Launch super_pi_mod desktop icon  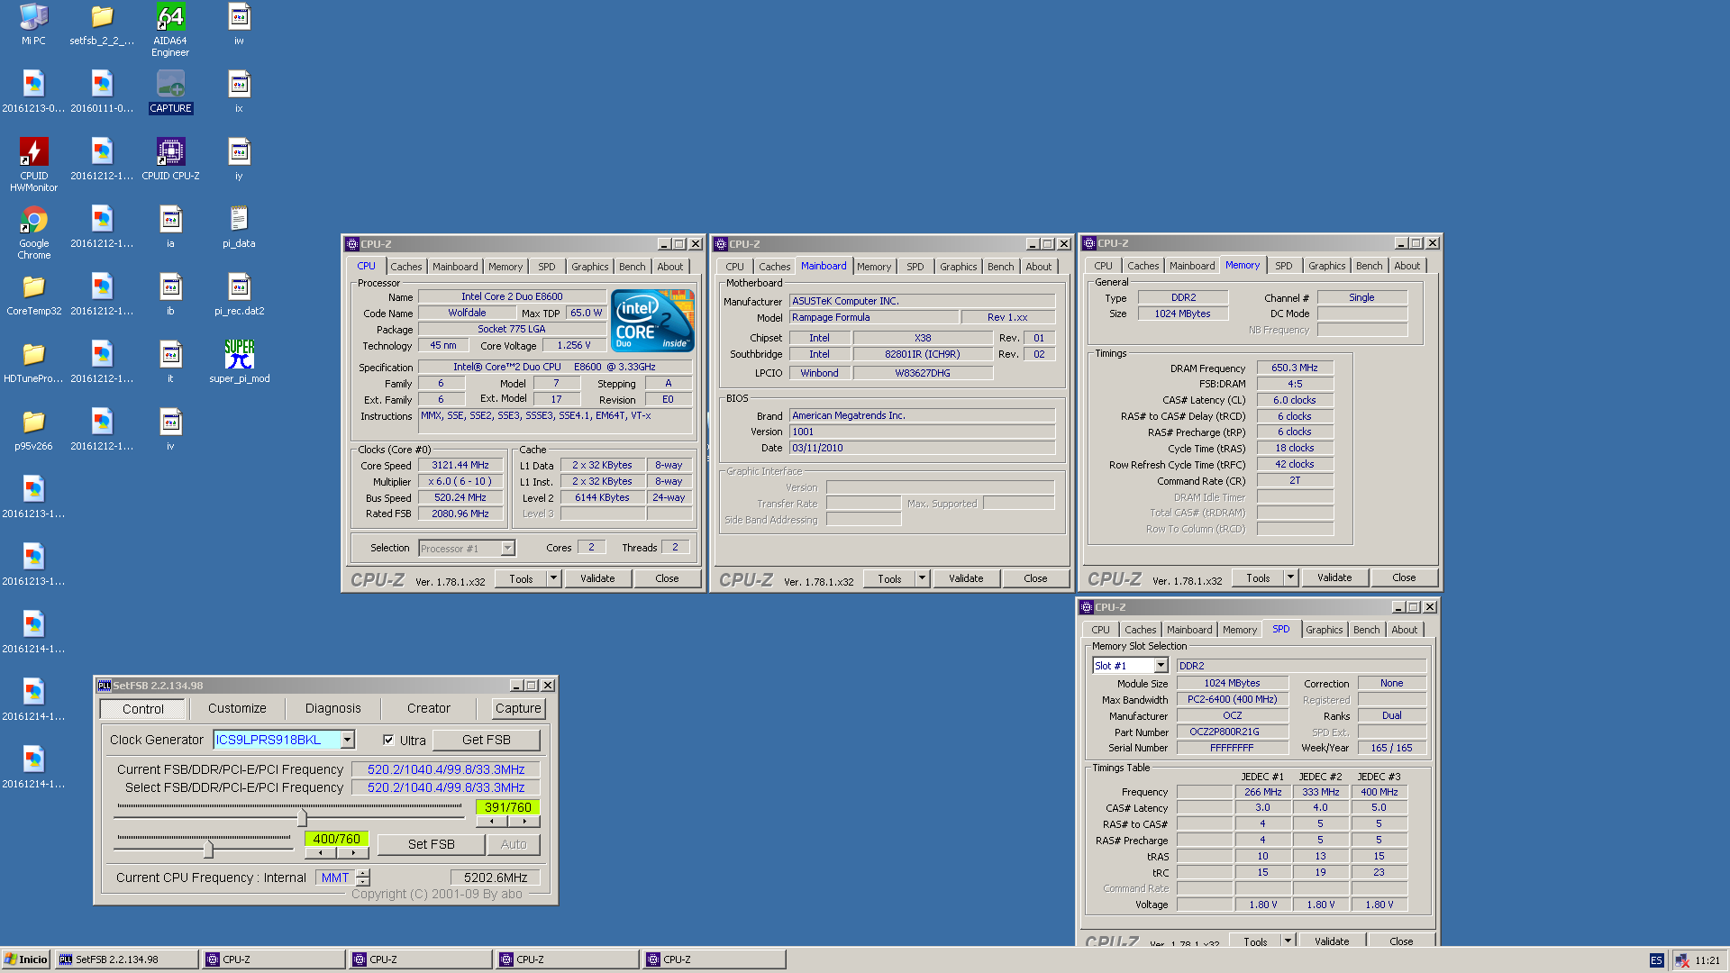pos(239,362)
